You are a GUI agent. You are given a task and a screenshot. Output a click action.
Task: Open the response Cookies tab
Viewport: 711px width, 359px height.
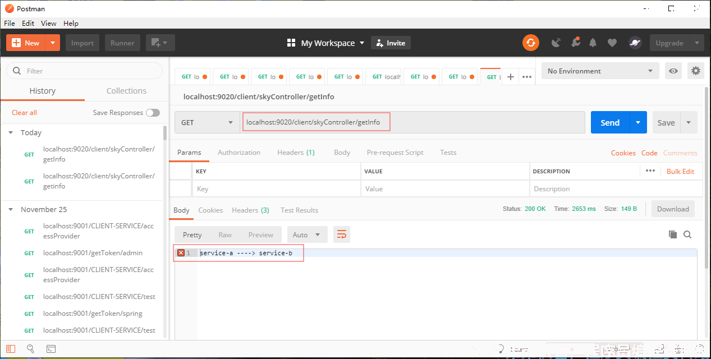pyautogui.click(x=210, y=210)
